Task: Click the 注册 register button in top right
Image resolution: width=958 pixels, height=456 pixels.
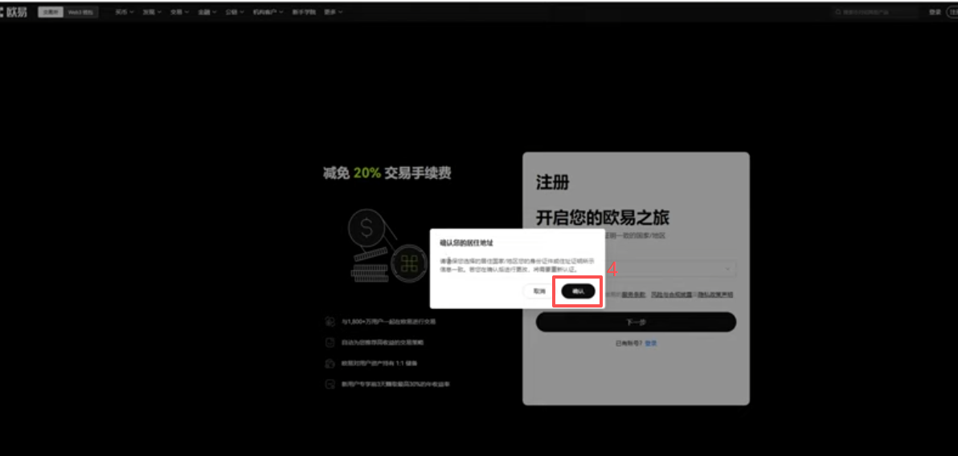Action: [953, 12]
